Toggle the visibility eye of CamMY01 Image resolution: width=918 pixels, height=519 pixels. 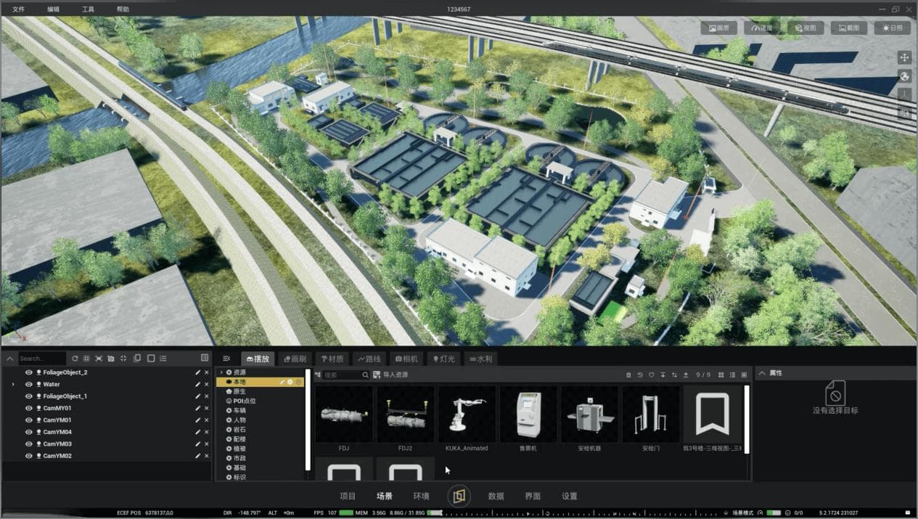pos(29,408)
